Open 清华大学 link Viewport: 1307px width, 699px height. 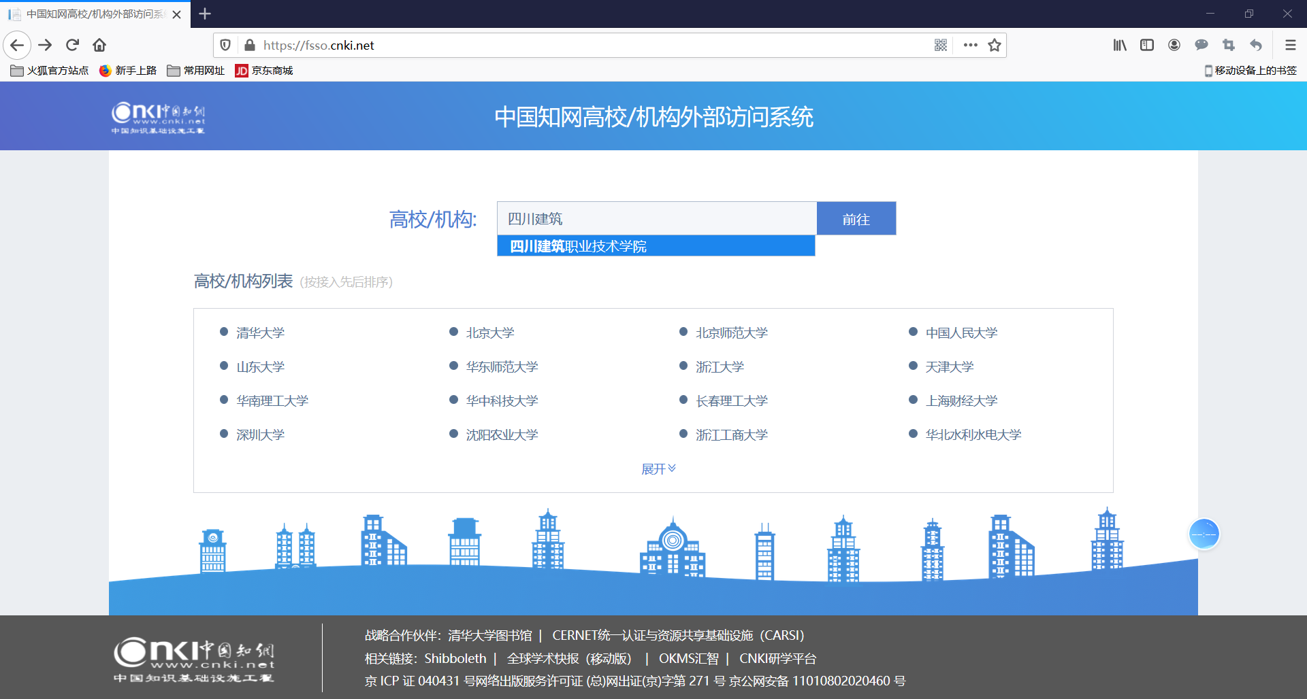[260, 333]
